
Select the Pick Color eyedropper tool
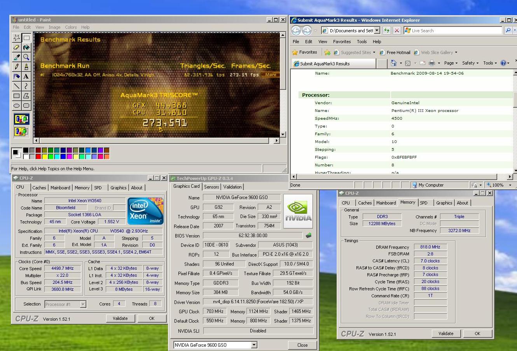pyautogui.click(x=16, y=57)
